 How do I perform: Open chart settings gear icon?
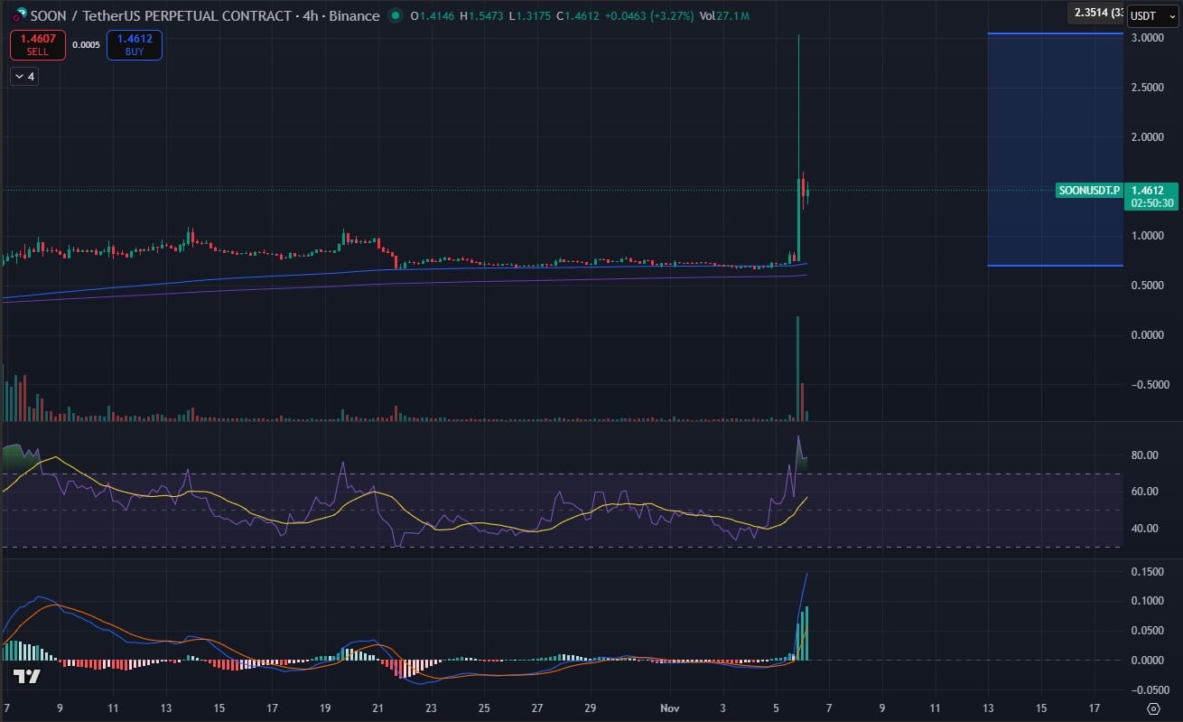coord(1153,708)
